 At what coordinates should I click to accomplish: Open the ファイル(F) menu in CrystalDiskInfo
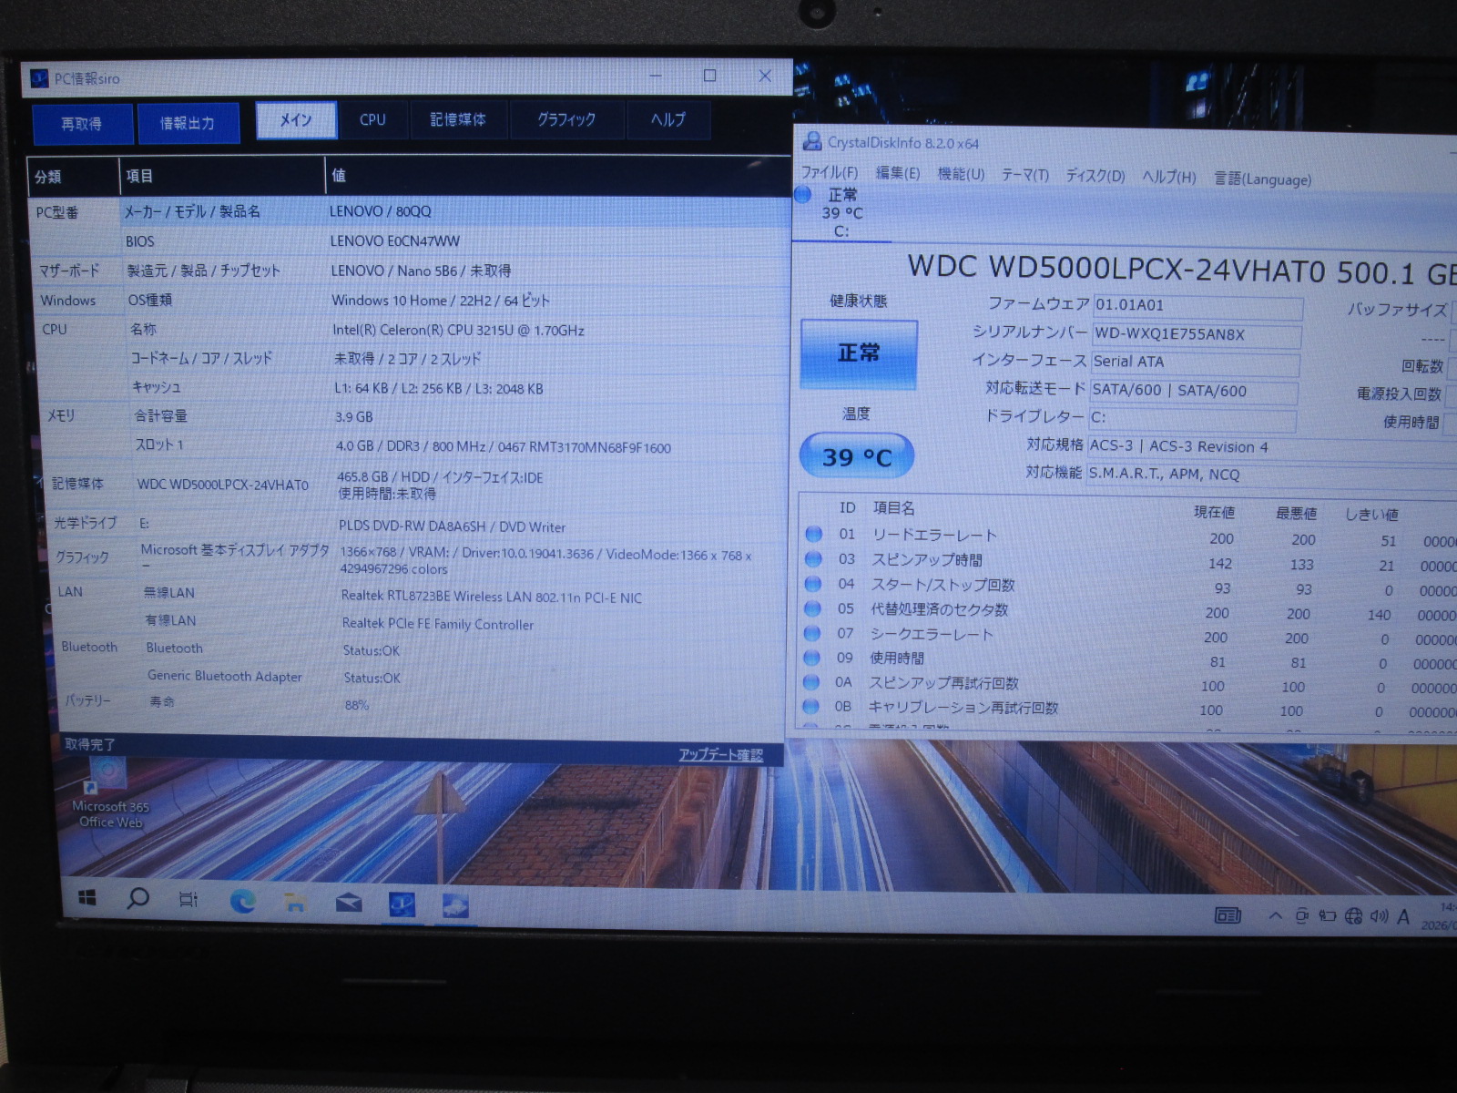tap(830, 172)
